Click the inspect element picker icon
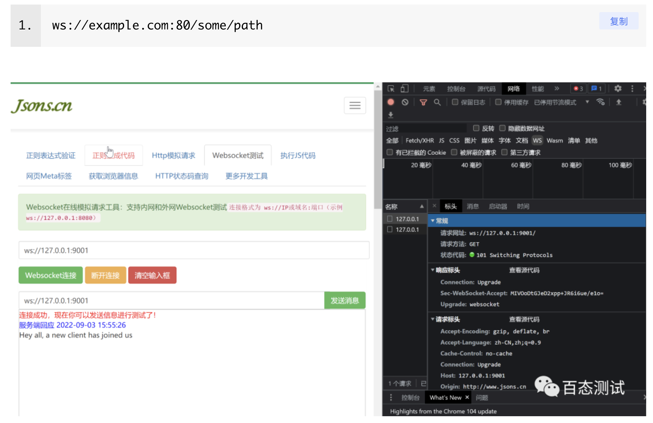Image resolution: width=653 pixels, height=423 pixels. pyautogui.click(x=391, y=89)
